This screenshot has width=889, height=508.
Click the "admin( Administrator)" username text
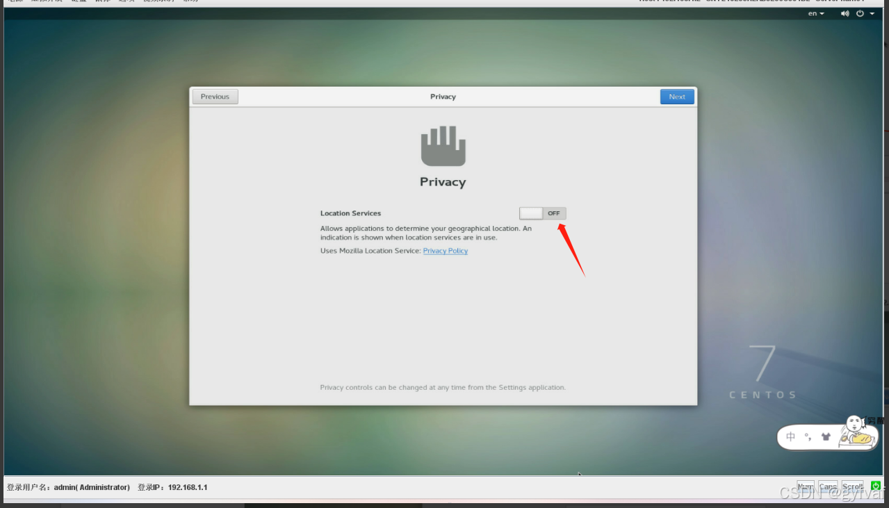(92, 487)
